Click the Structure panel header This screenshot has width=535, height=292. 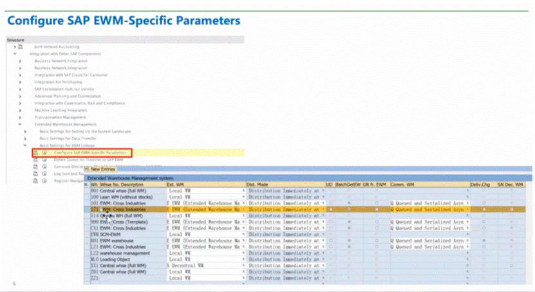[125, 40]
